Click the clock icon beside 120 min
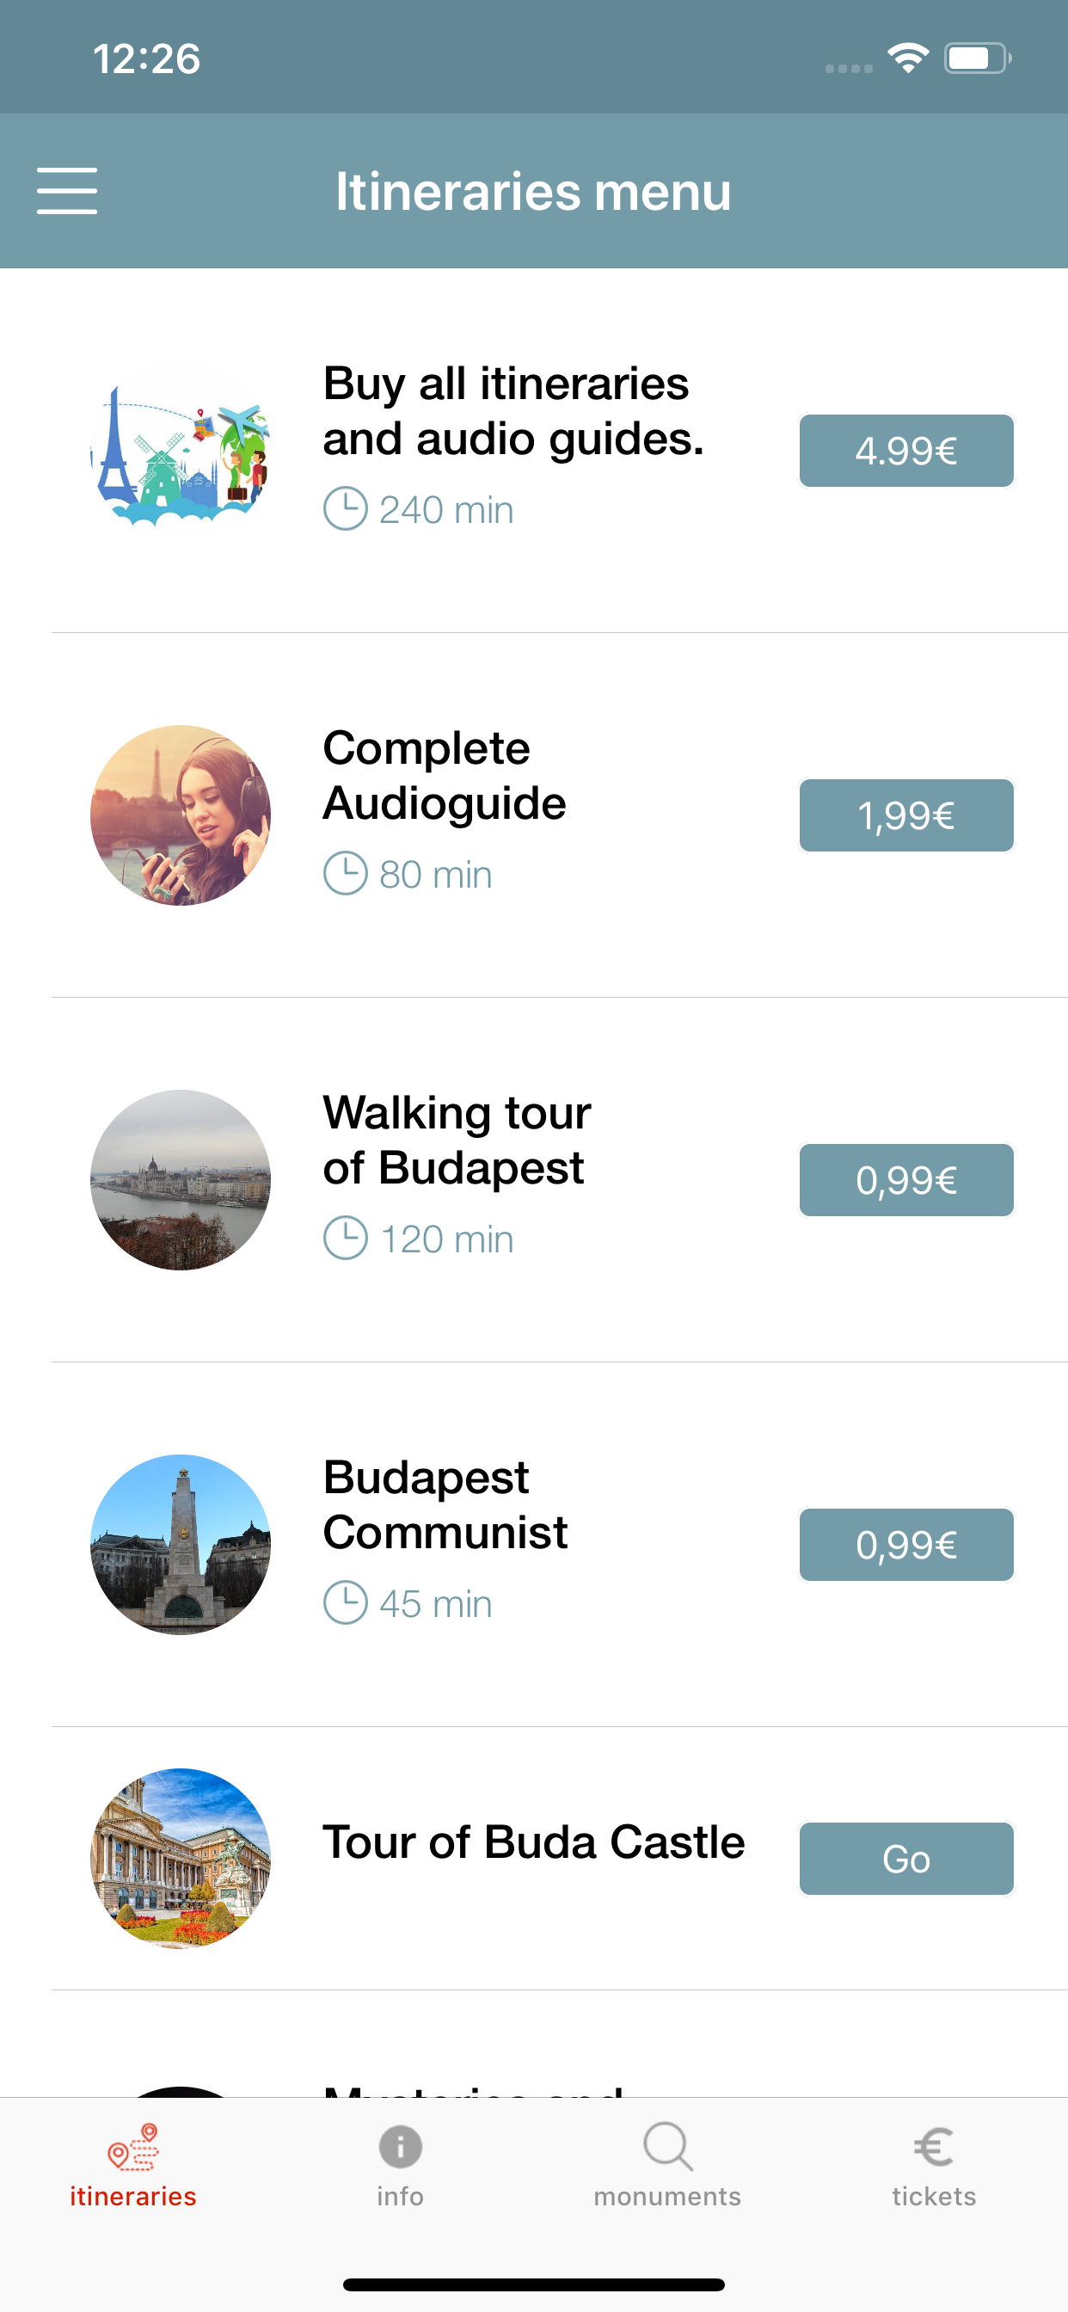Viewport: 1068px width, 2312px height. [x=346, y=1239]
